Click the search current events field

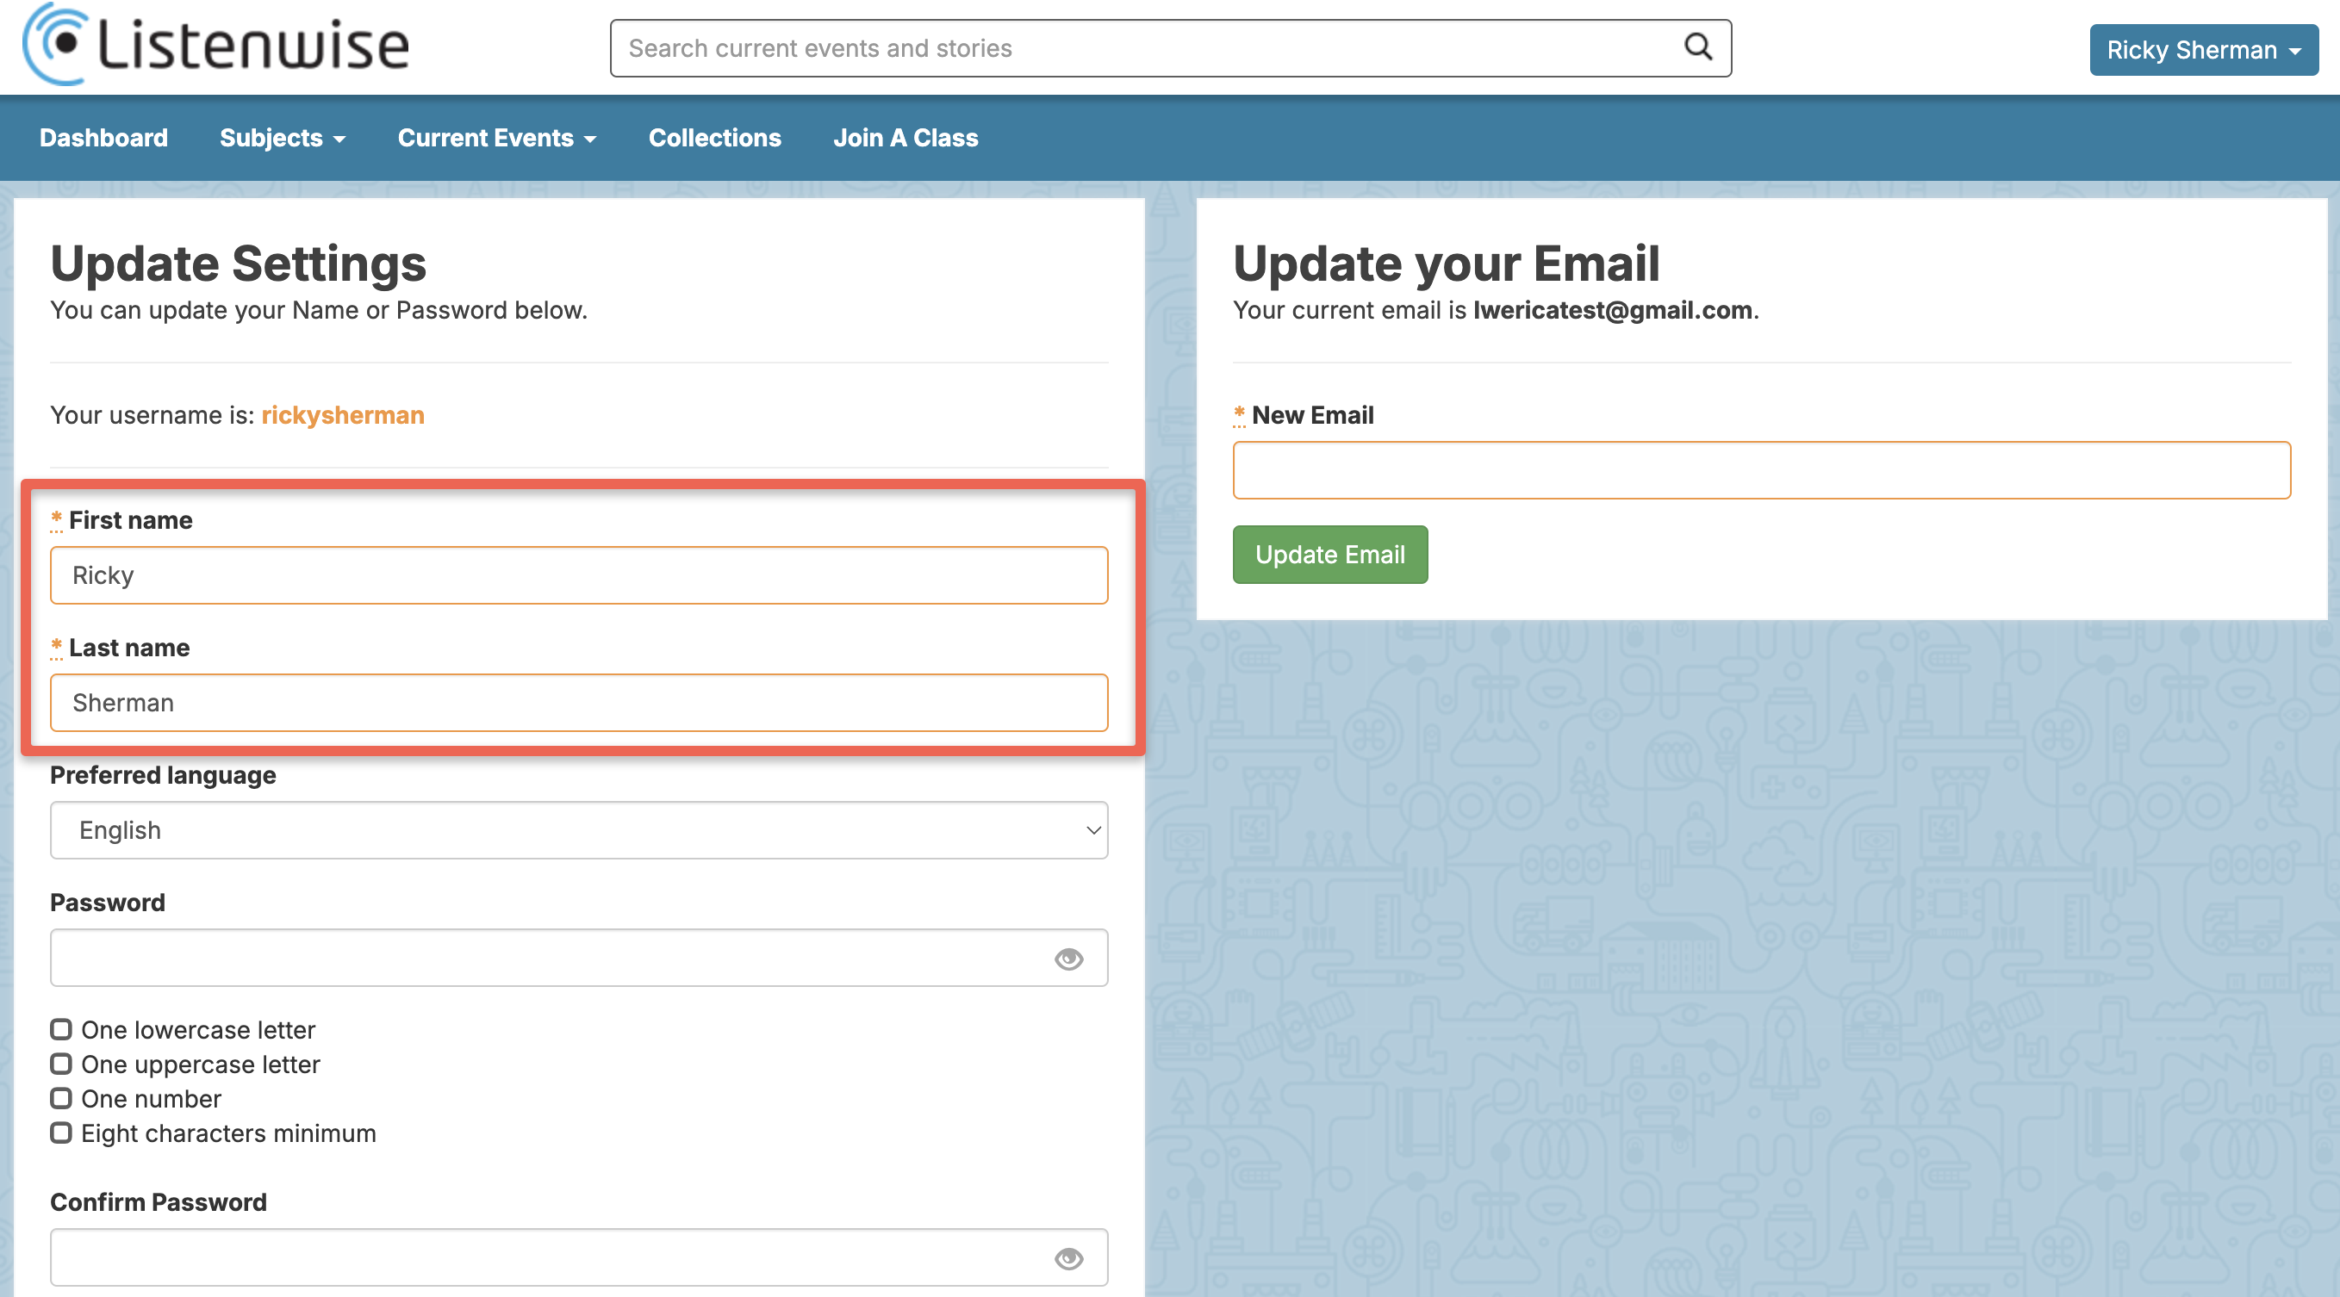tap(1170, 48)
